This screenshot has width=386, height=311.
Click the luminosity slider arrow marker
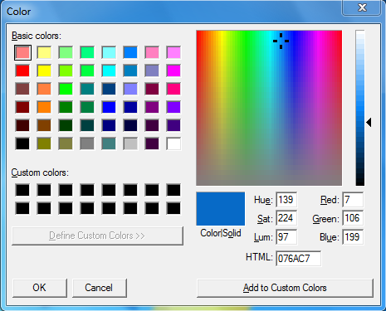pyautogui.click(x=369, y=122)
